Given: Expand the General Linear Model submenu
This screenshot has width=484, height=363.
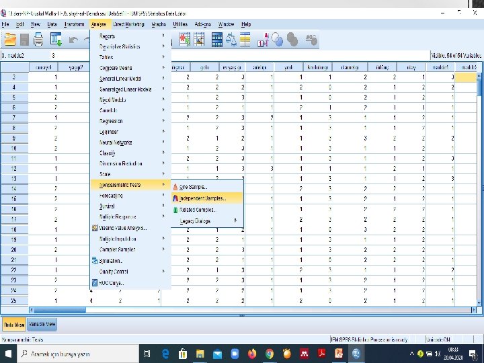Looking at the screenshot, I should click(x=130, y=79).
